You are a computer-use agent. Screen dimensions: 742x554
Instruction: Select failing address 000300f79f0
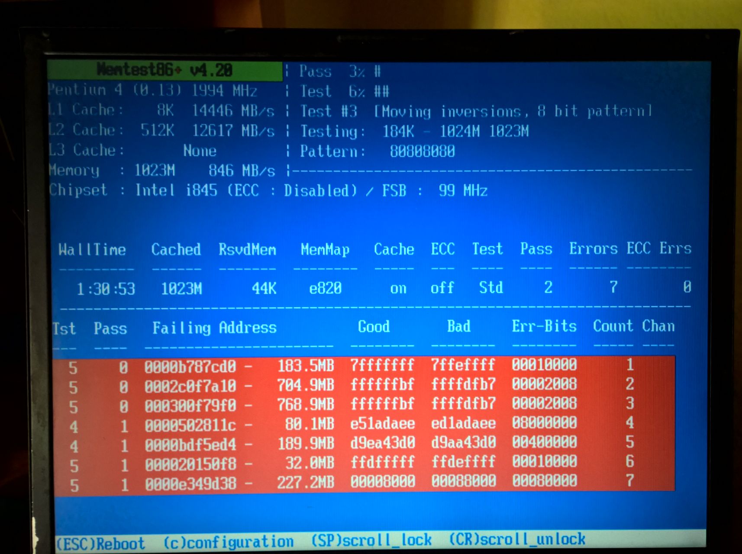(x=190, y=406)
